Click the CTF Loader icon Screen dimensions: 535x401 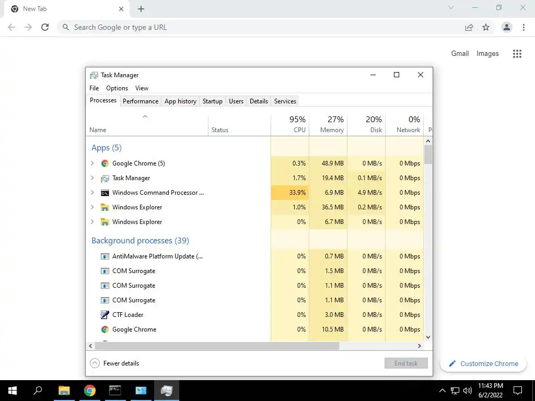104,315
